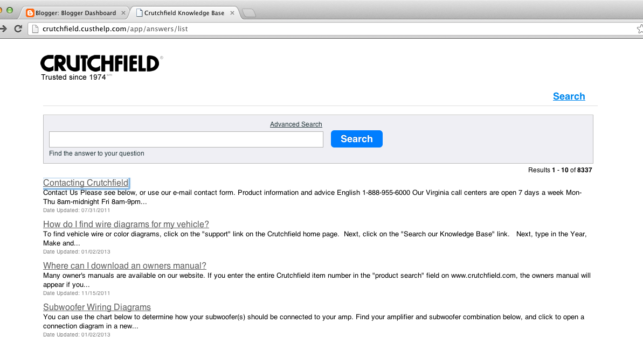Viewport: 643px width, 337px height.
Task: Click the page icon in the address bar
Action: [35, 29]
